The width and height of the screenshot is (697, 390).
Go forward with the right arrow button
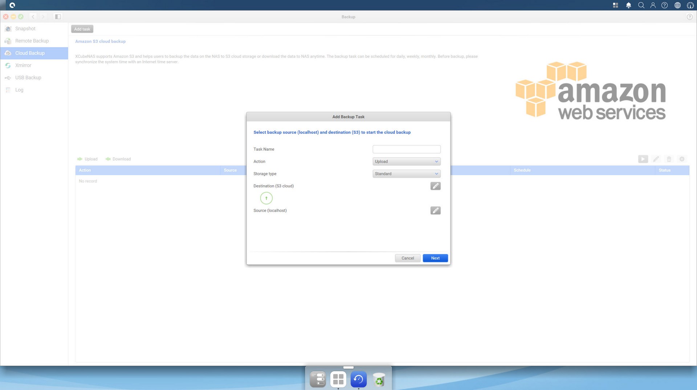[43, 17]
